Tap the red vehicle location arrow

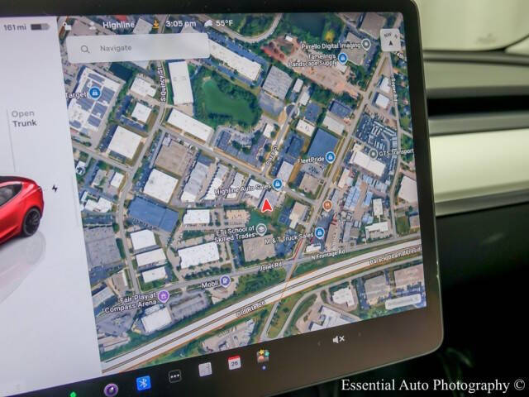(266, 203)
